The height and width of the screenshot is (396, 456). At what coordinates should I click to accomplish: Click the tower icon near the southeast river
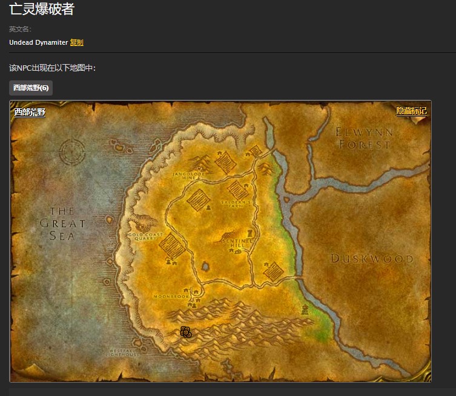306,309
